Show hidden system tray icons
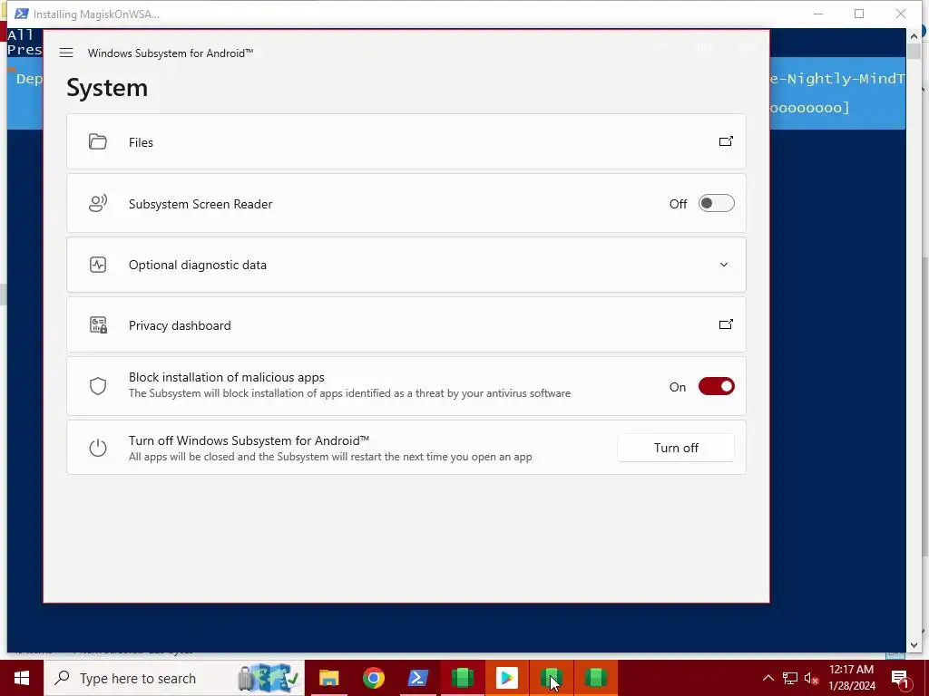Screen dimensions: 929x696 [x=768, y=678]
